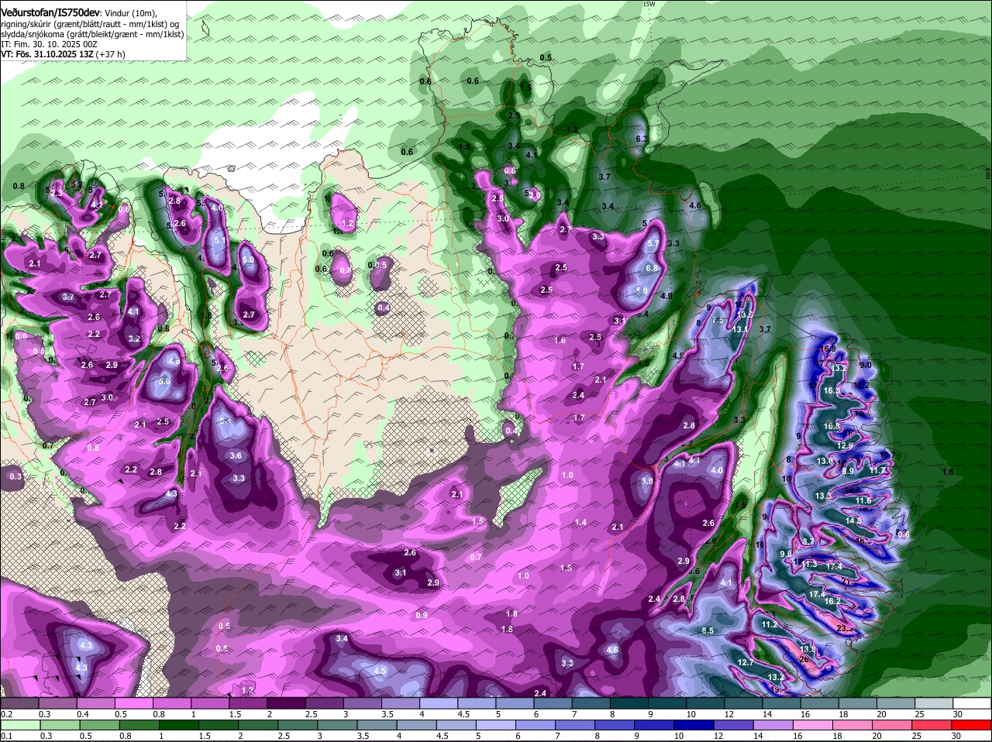Click the 14.8 value on the map
The width and height of the screenshot is (992, 742).
(x=853, y=521)
